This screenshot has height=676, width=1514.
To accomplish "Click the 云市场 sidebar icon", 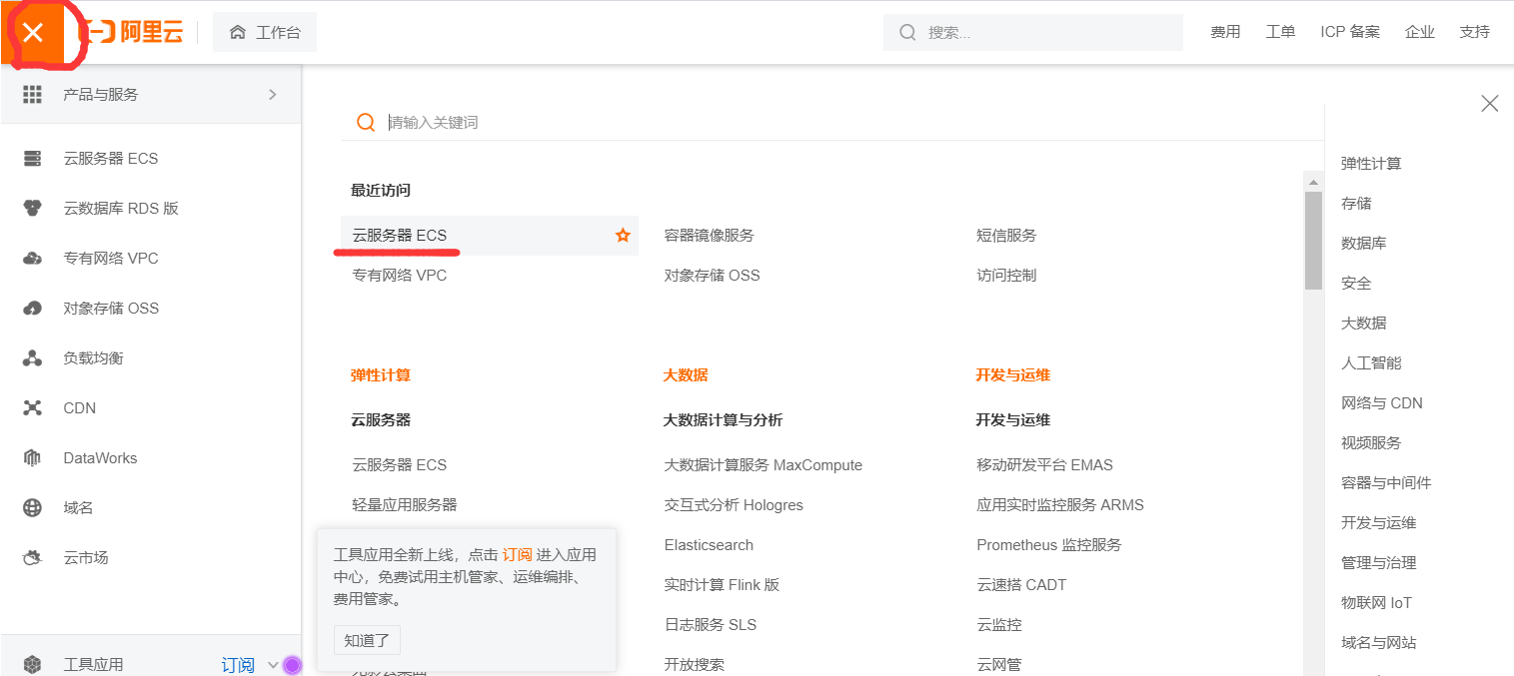I will 32,557.
